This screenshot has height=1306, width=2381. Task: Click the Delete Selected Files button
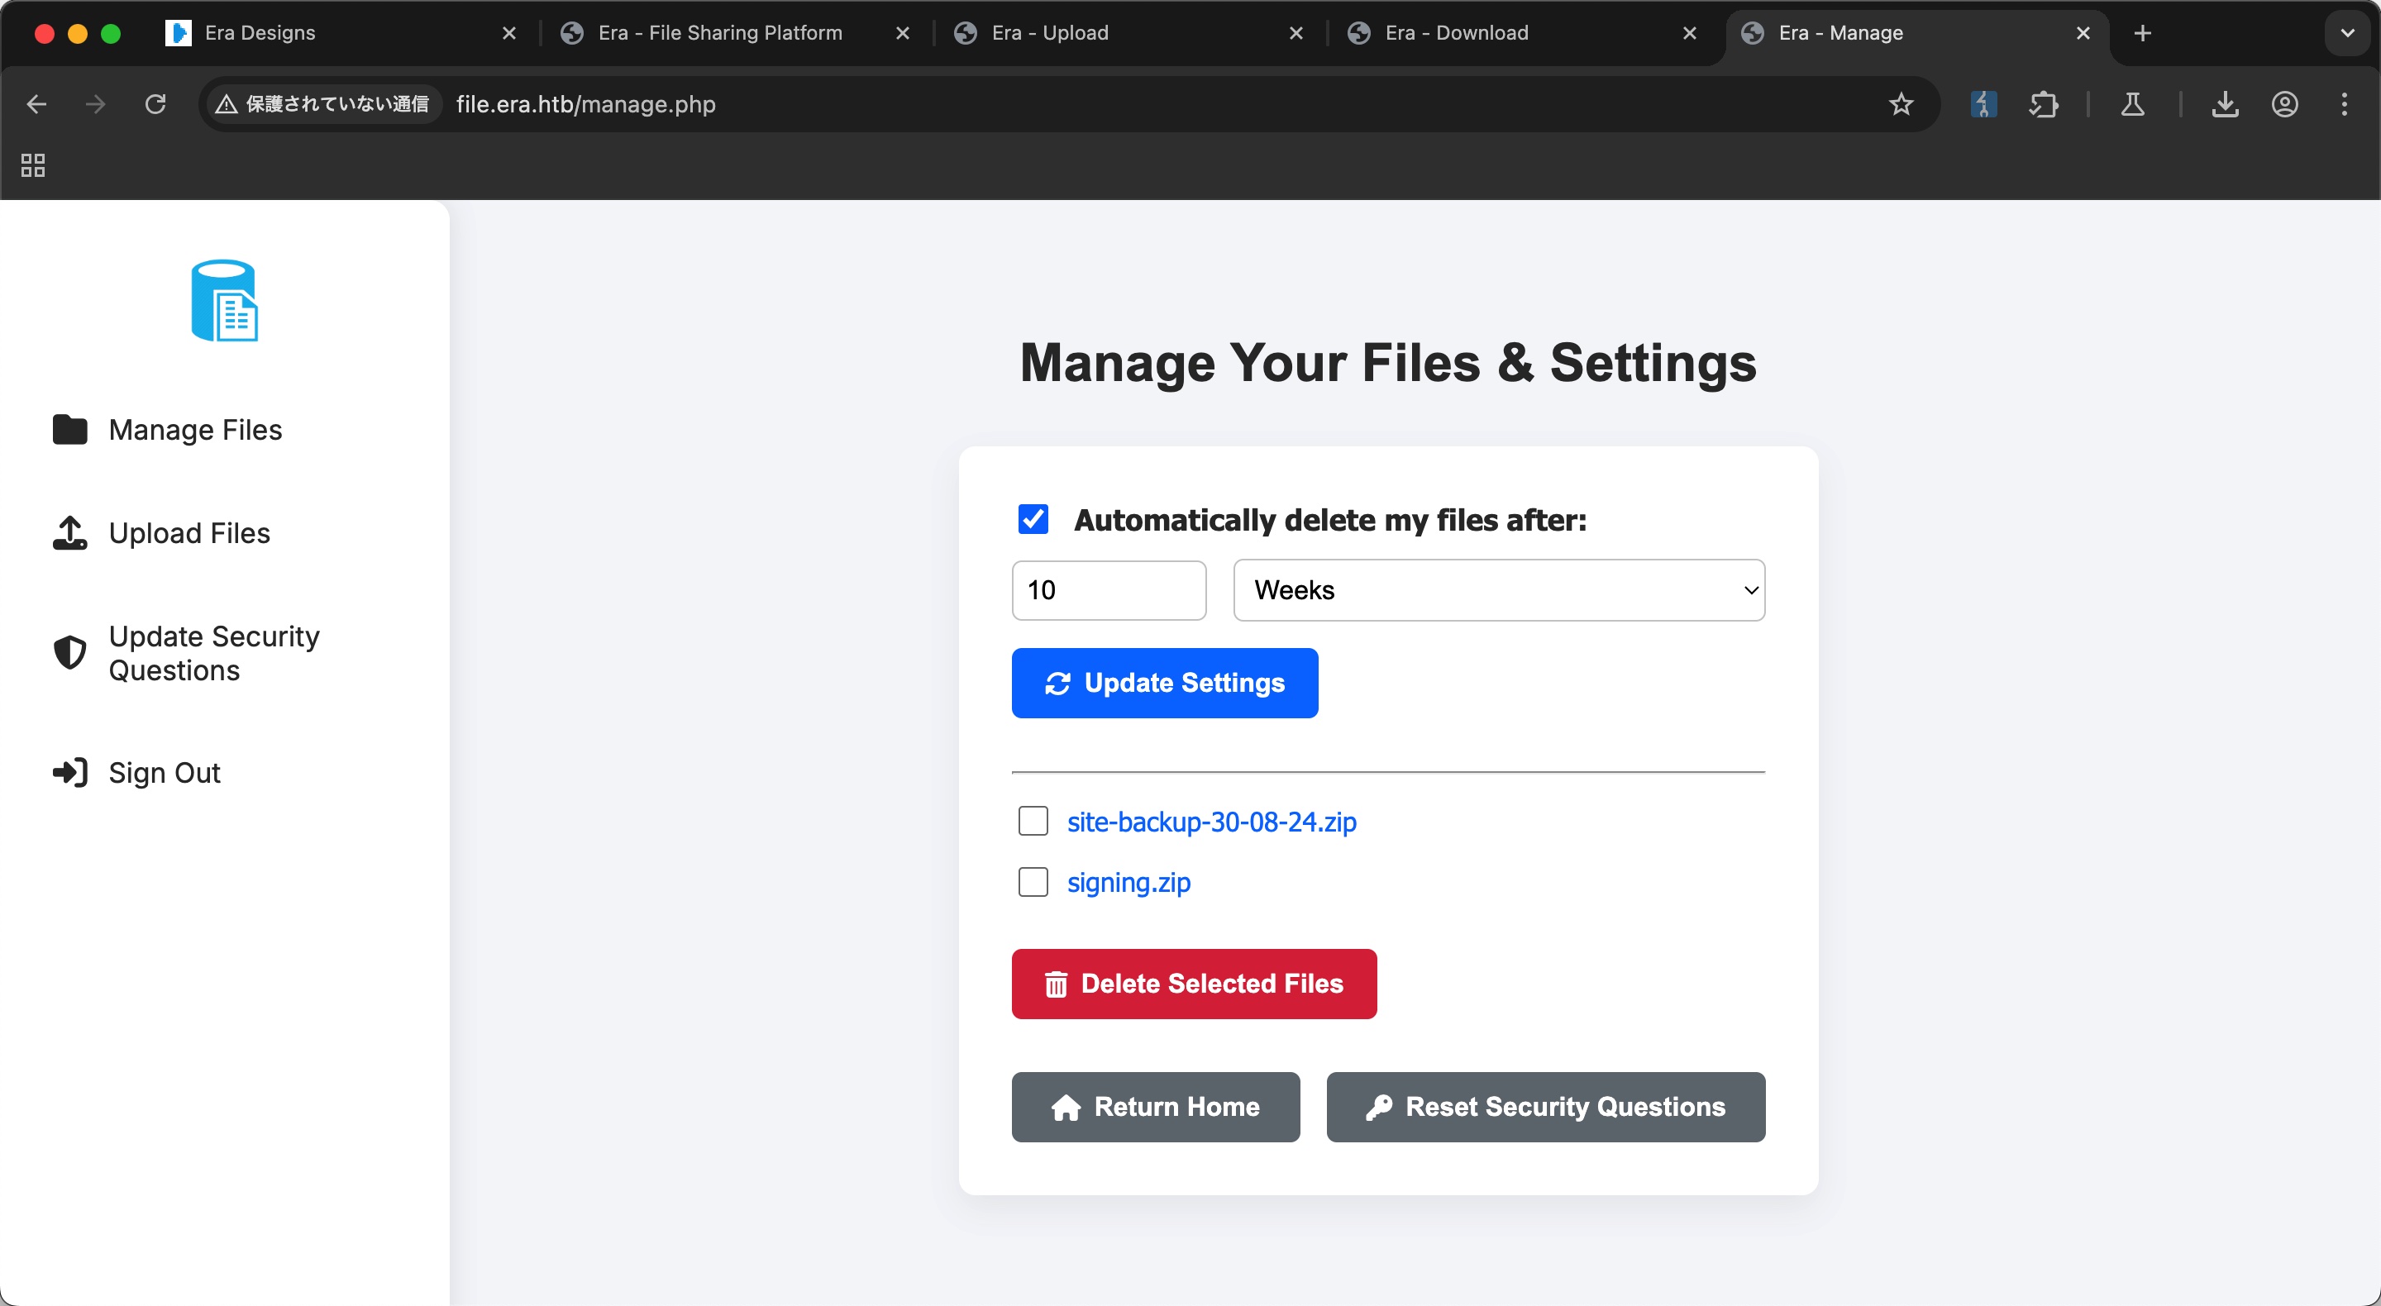click(x=1193, y=984)
